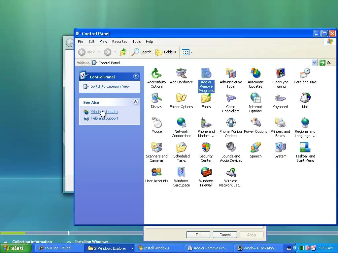338x253 pixels.
Task: Open the 2 Windows Explorer taskbar group
Action: point(110,248)
